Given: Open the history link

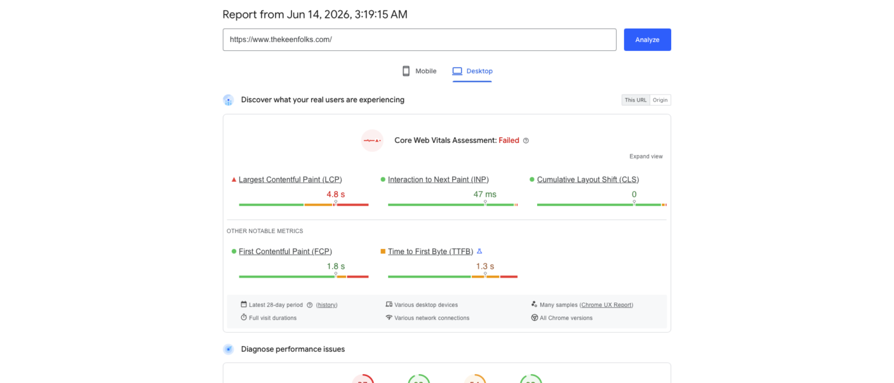Looking at the screenshot, I should [327, 305].
